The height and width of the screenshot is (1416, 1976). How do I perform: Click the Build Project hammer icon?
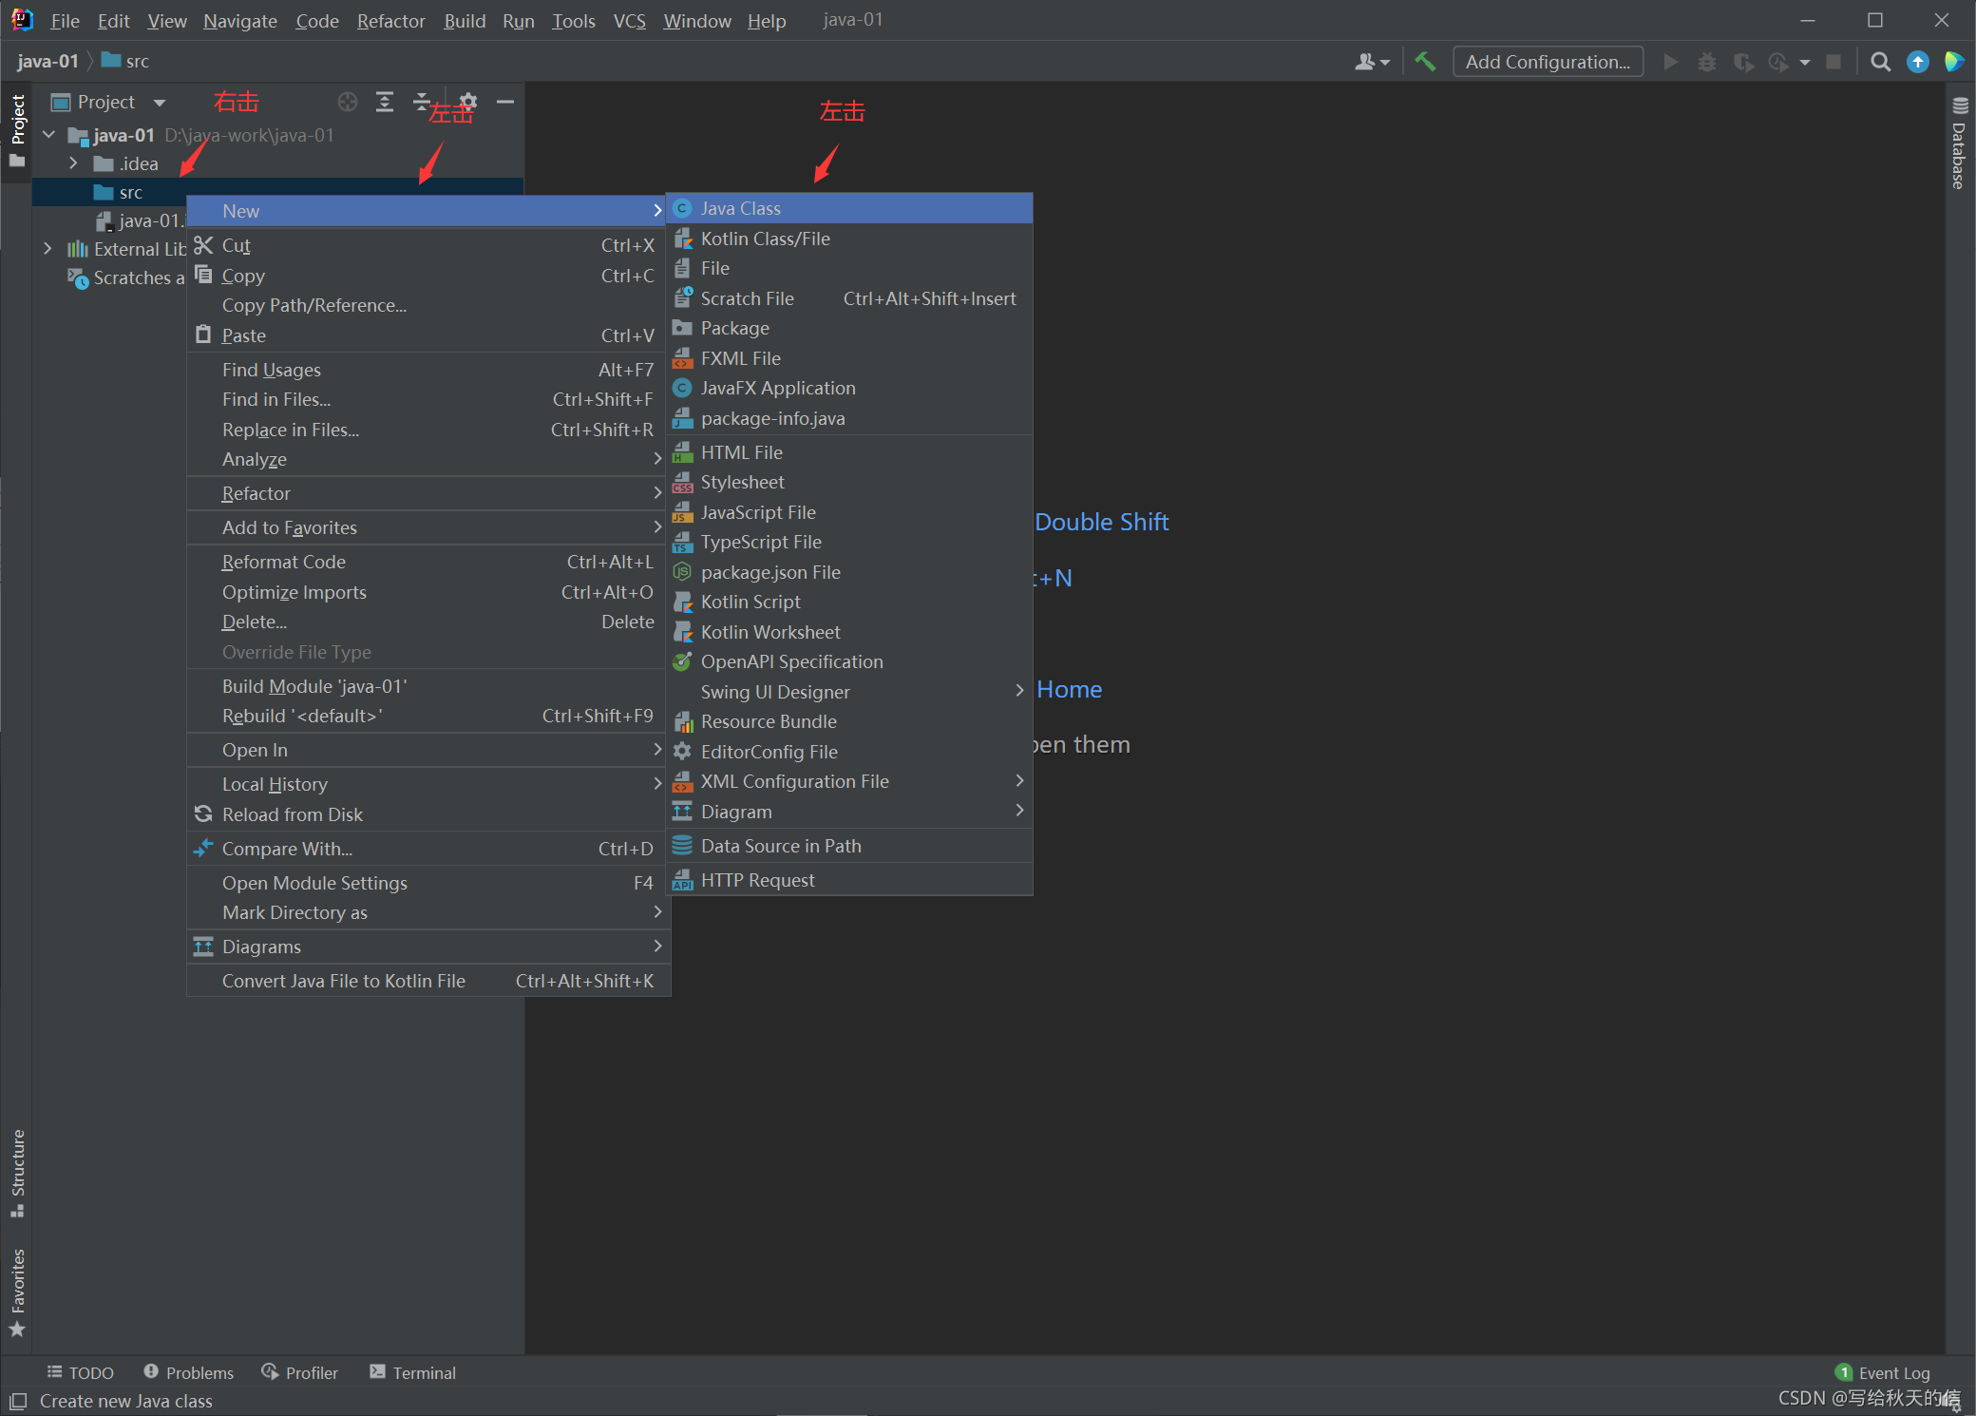coord(1425,62)
